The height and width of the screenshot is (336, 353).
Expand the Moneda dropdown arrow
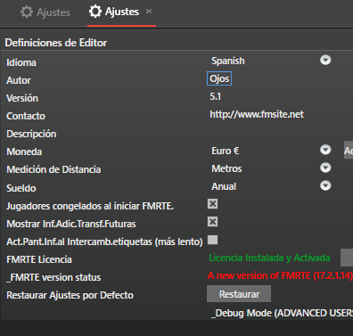[325, 150]
